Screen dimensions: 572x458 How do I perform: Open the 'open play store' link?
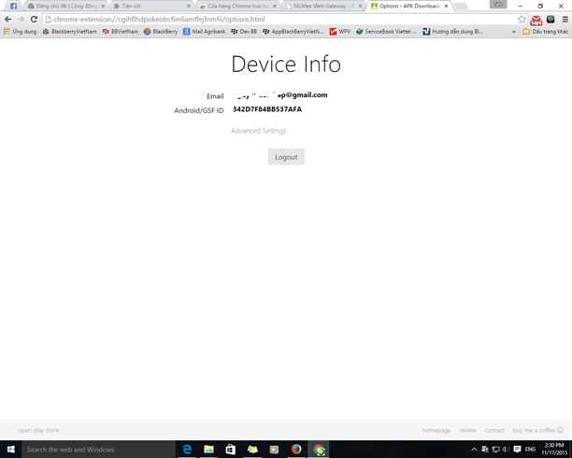(38, 430)
